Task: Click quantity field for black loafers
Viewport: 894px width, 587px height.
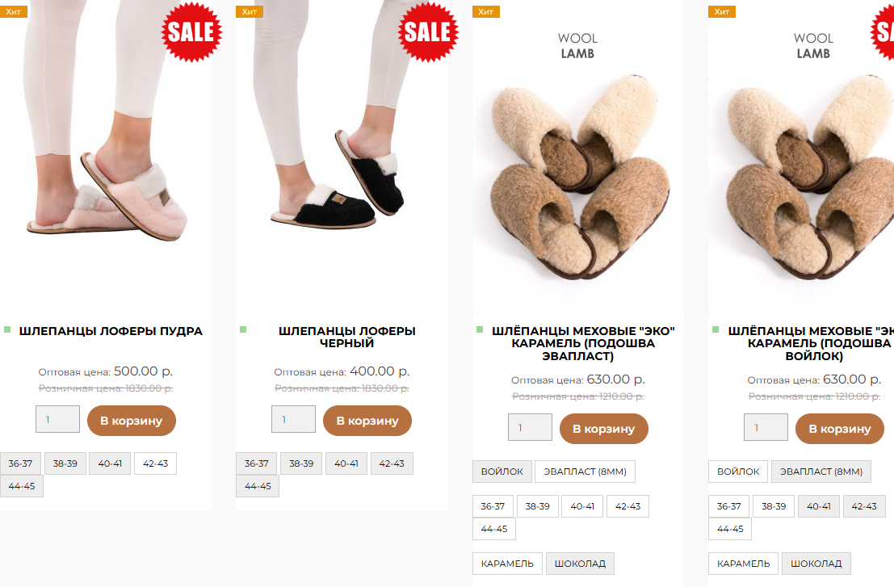Action: tap(293, 420)
